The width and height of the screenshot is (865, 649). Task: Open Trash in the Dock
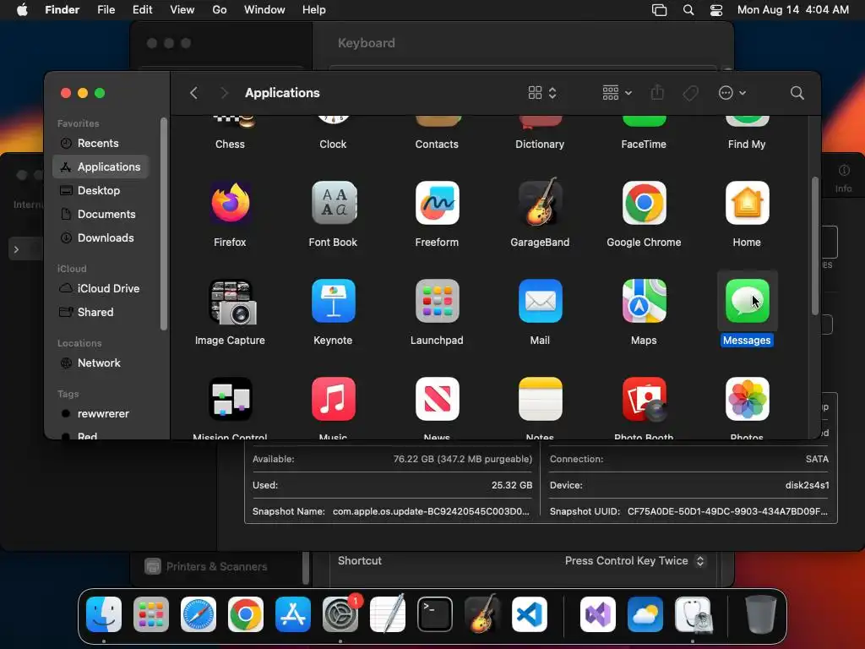(x=761, y=614)
